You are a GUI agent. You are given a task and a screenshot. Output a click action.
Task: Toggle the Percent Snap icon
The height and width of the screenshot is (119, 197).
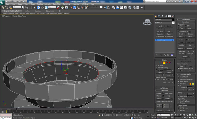78,7
